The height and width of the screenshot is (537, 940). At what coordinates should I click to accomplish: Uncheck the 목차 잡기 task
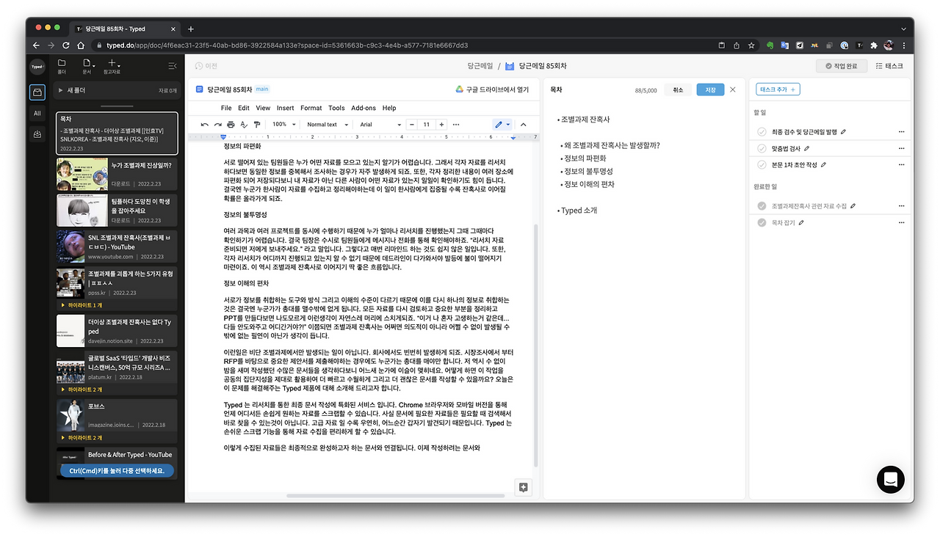[762, 222]
